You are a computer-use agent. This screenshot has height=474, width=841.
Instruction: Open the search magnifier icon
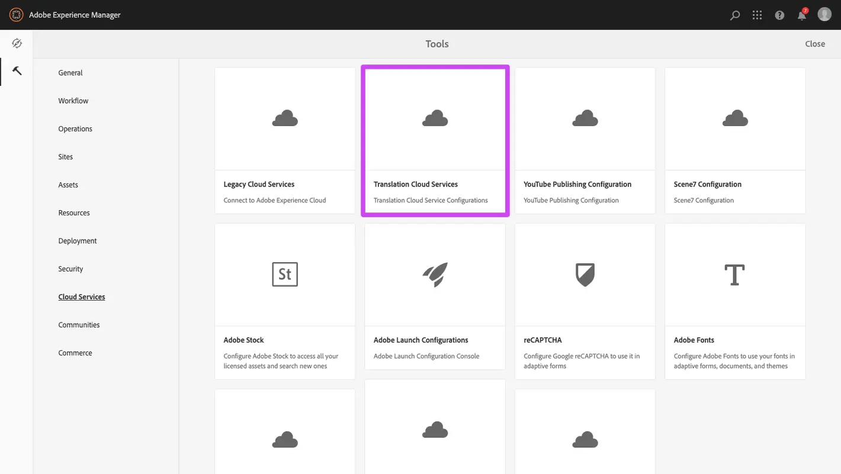pos(735,15)
